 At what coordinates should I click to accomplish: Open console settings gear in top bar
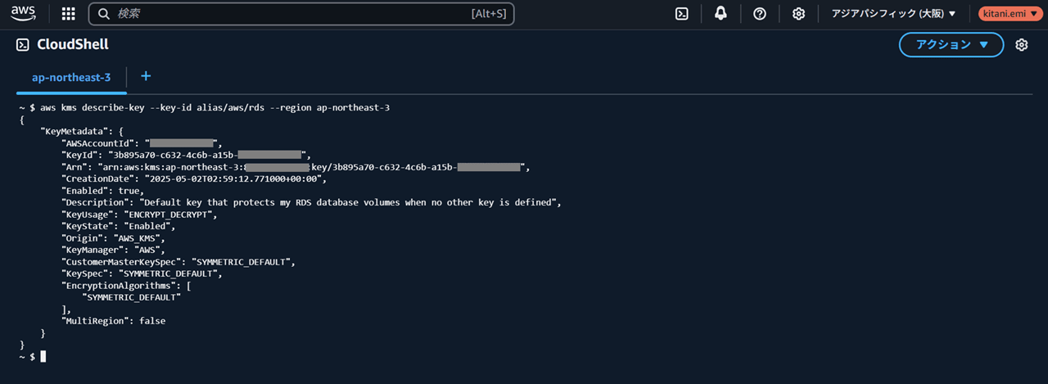[799, 14]
